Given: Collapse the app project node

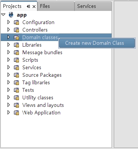Looking at the screenshot, I should pyautogui.click(x=3, y=15).
